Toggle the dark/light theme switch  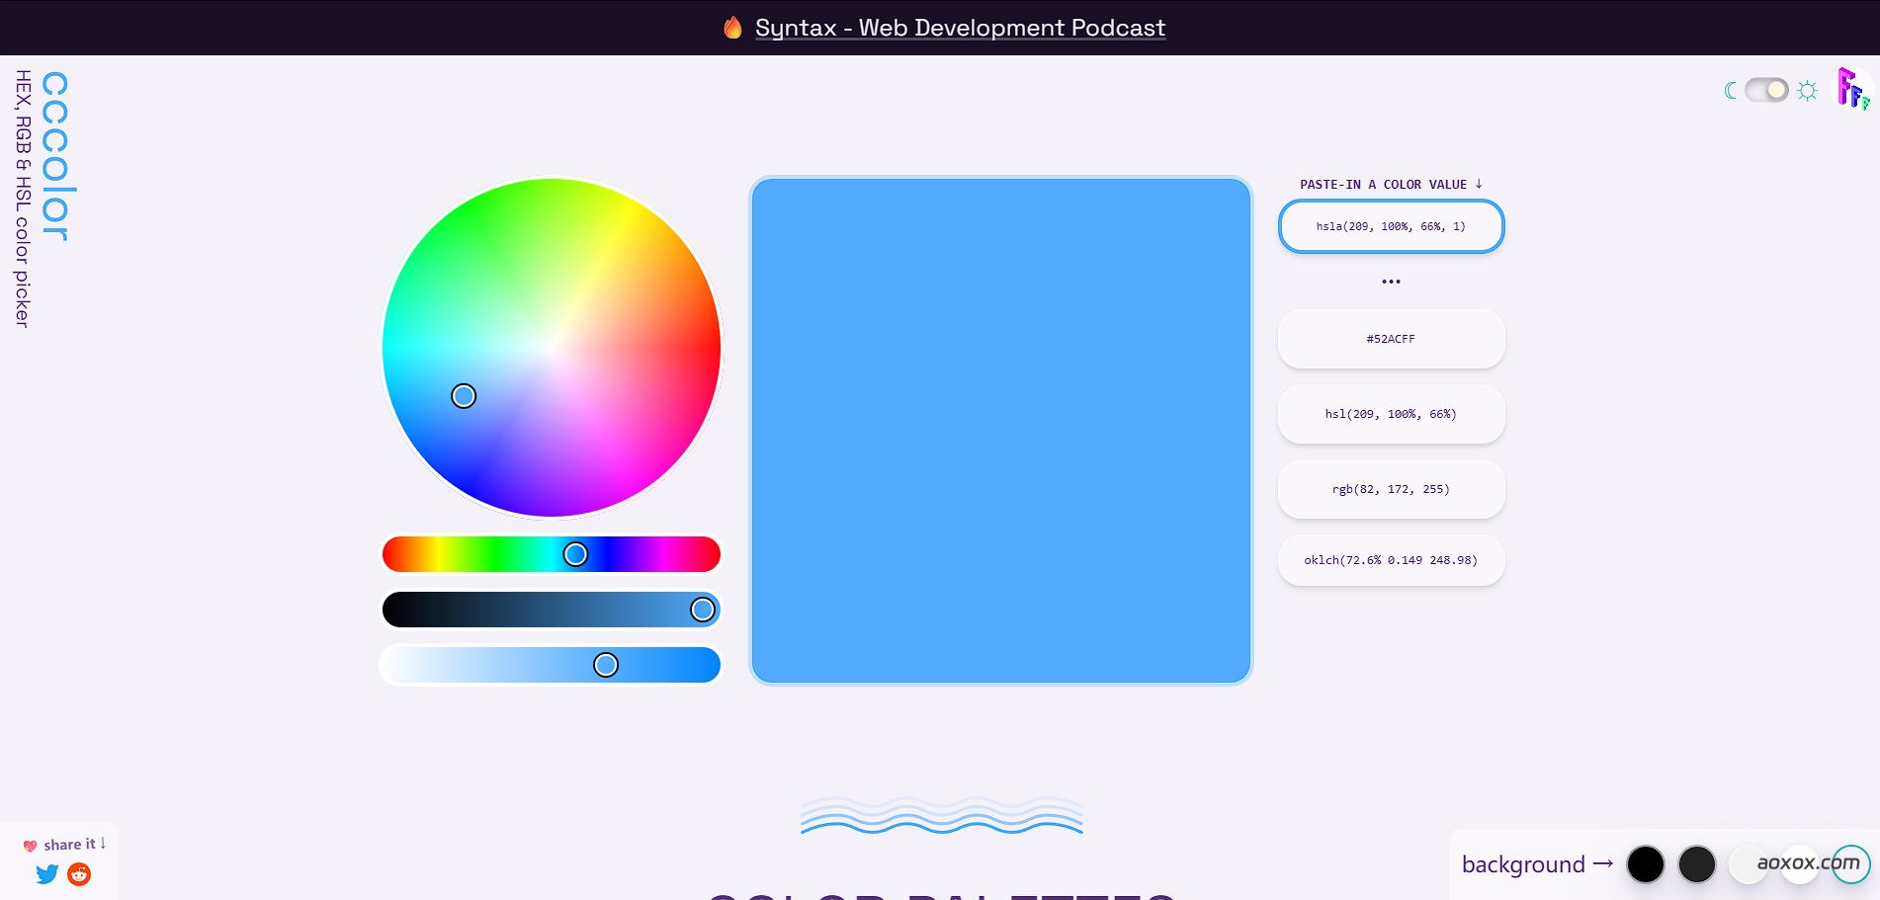coord(1766,90)
